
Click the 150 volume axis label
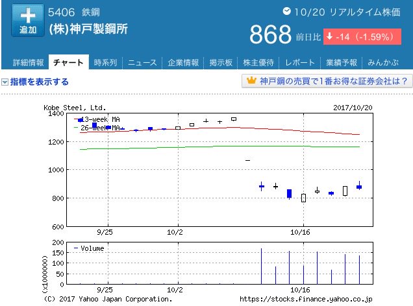(58, 253)
